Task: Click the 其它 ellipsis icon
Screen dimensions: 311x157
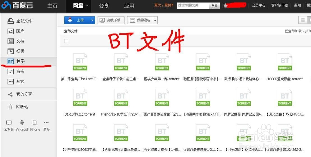Action: [x=11, y=82]
